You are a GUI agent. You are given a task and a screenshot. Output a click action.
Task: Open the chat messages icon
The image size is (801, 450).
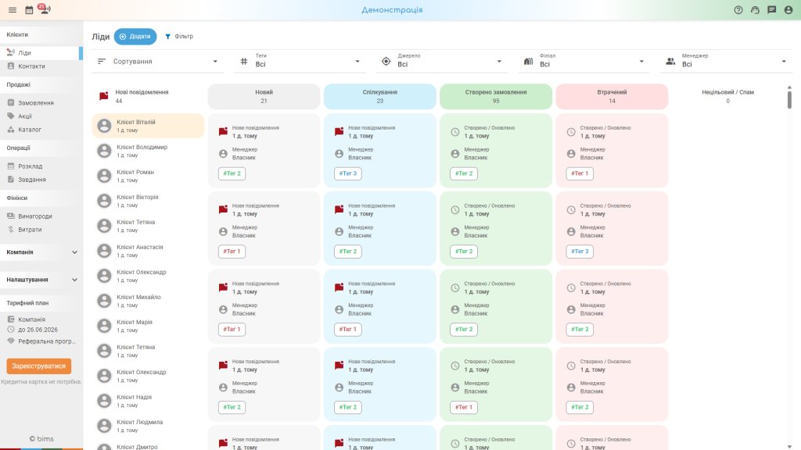coord(772,9)
